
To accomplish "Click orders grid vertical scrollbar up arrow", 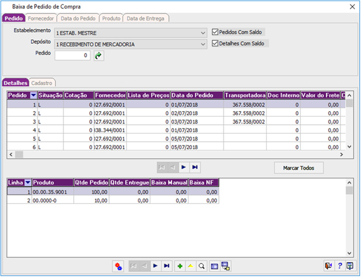I will 349,95.
